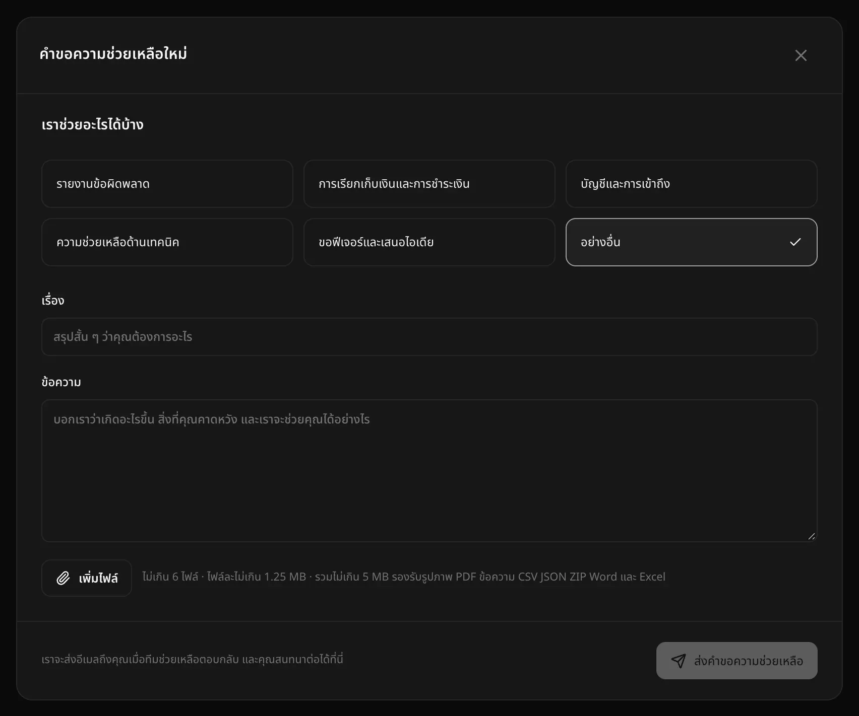Choose ขอฟีเจอร์และเสนอไอเดีย option
Image resolution: width=859 pixels, height=716 pixels.
click(429, 242)
